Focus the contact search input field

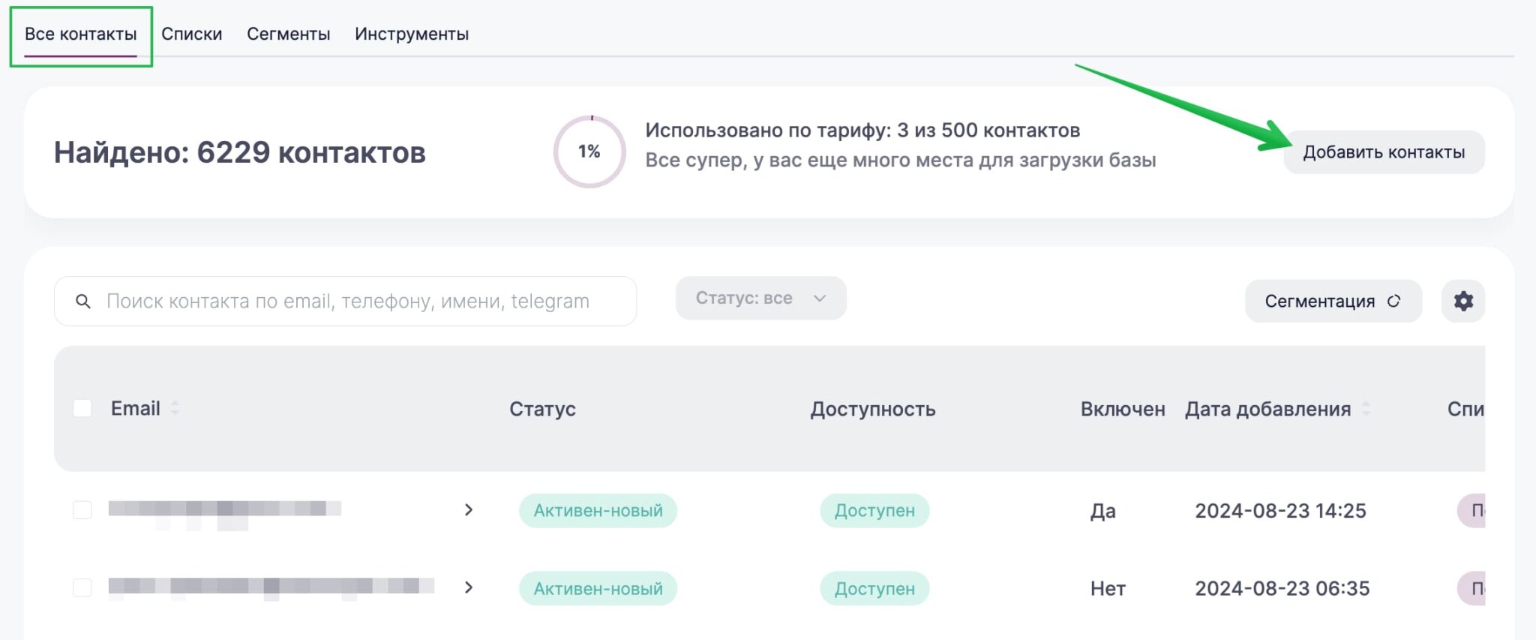pos(360,302)
